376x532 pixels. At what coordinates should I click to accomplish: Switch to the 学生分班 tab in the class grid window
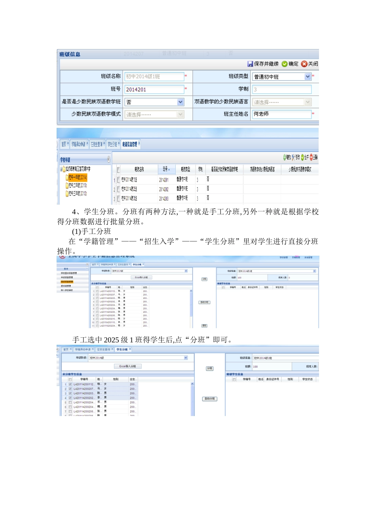pos(112,144)
